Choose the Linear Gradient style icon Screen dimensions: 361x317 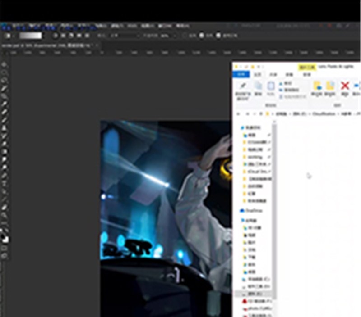click(x=56, y=36)
